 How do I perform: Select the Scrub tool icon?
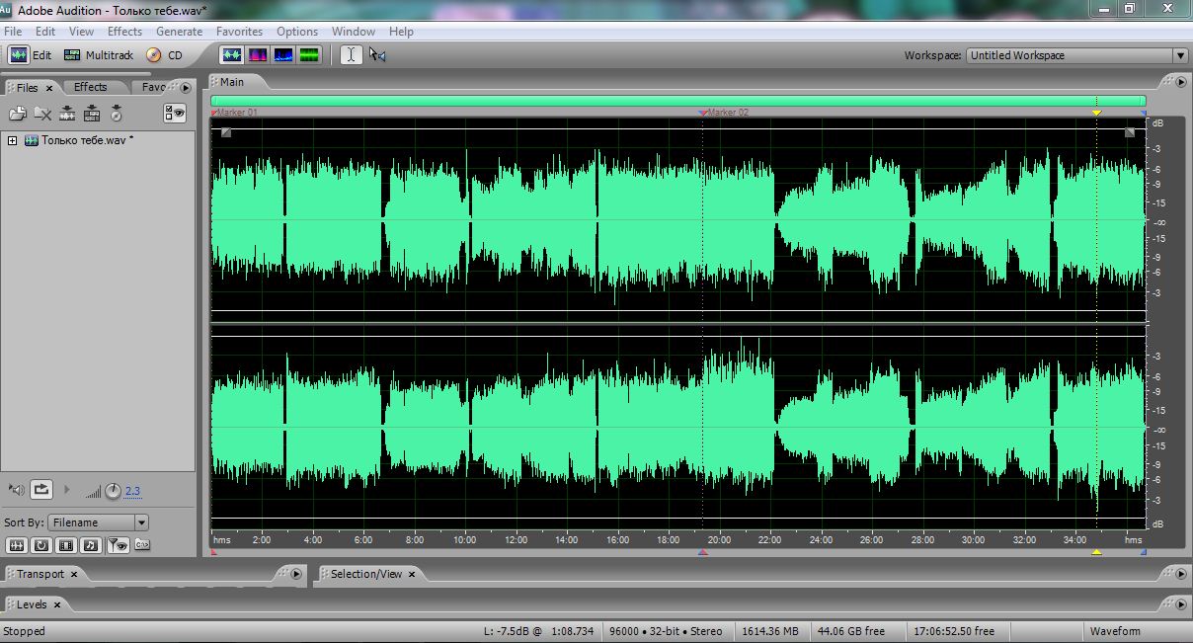377,55
